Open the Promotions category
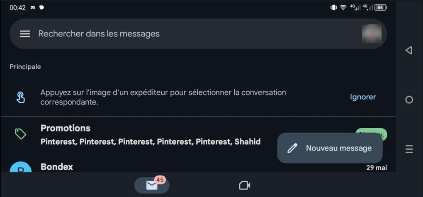Viewport: 423px width, 197px height. pyautogui.click(x=66, y=128)
